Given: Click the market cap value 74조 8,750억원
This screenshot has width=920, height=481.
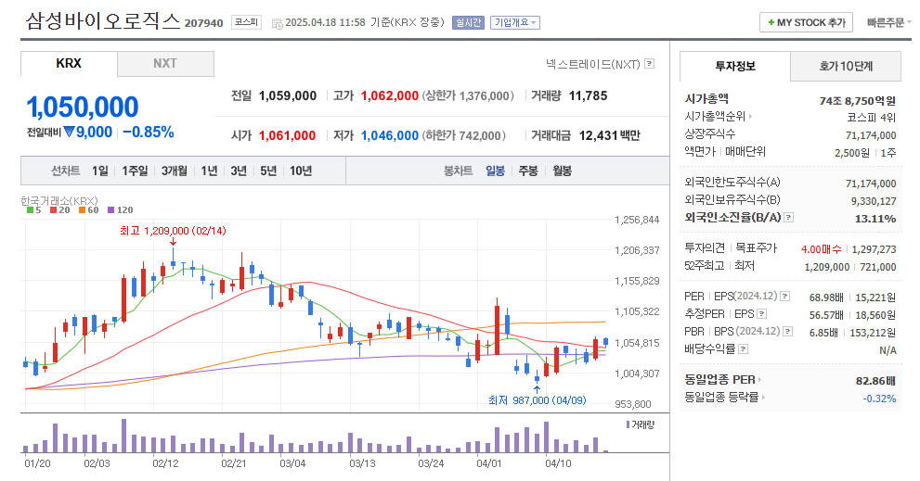Looking at the screenshot, I should [x=858, y=101].
